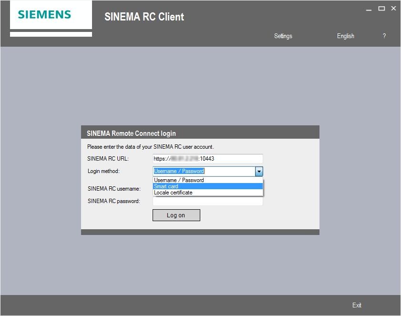This screenshot has height=316, width=401.
Task: Choose Username / Password list option
Action: click(208, 180)
